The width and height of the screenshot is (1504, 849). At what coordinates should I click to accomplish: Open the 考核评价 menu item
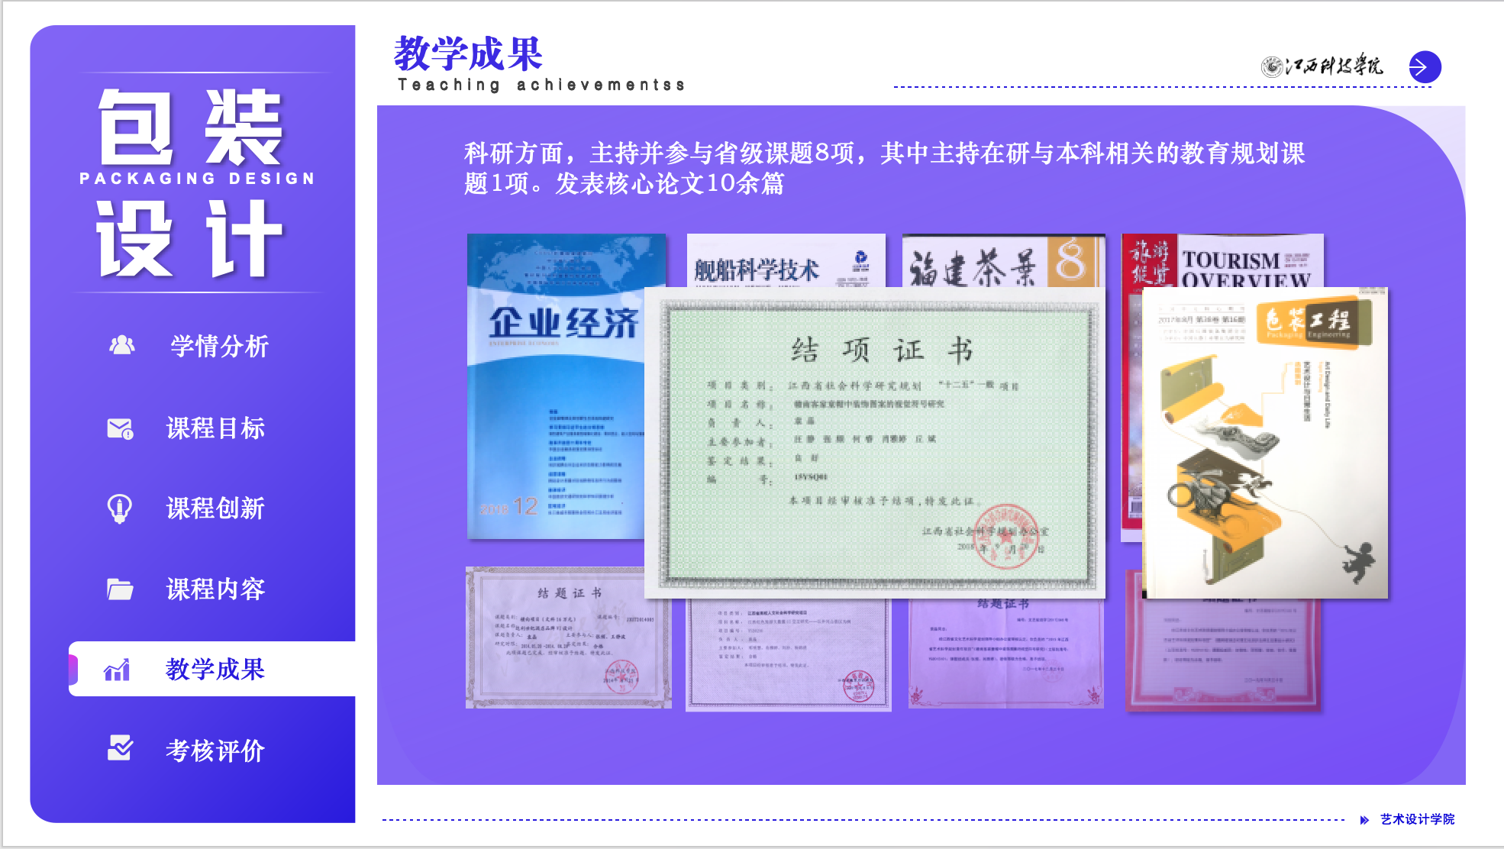tap(215, 751)
